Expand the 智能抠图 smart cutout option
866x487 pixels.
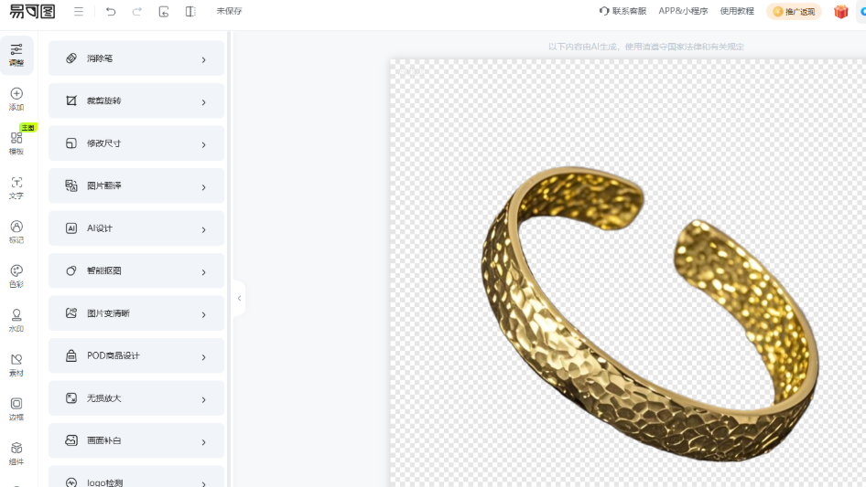click(136, 270)
